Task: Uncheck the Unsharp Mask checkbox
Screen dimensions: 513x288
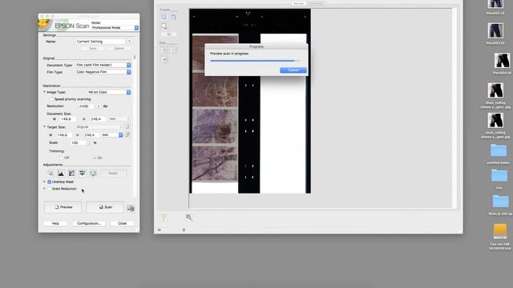Action: (50, 182)
